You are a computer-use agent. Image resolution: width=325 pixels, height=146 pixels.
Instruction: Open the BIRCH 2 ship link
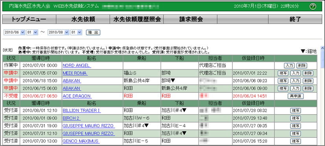(x=72, y=118)
